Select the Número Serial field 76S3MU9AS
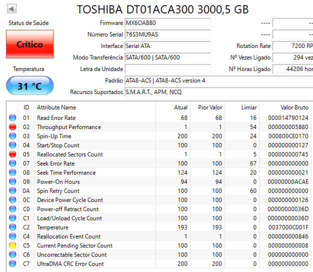 [x=167, y=34]
